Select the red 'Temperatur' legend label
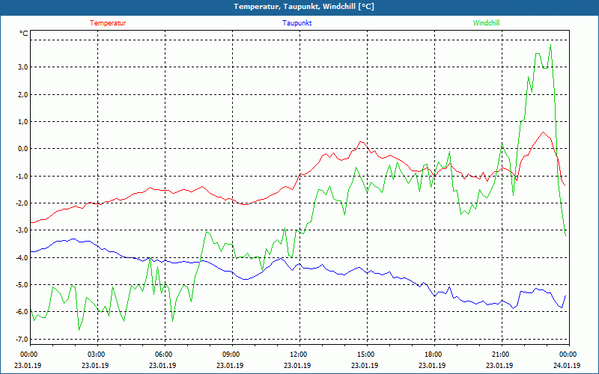This screenshot has width=599, height=374. (x=108, y=23)
